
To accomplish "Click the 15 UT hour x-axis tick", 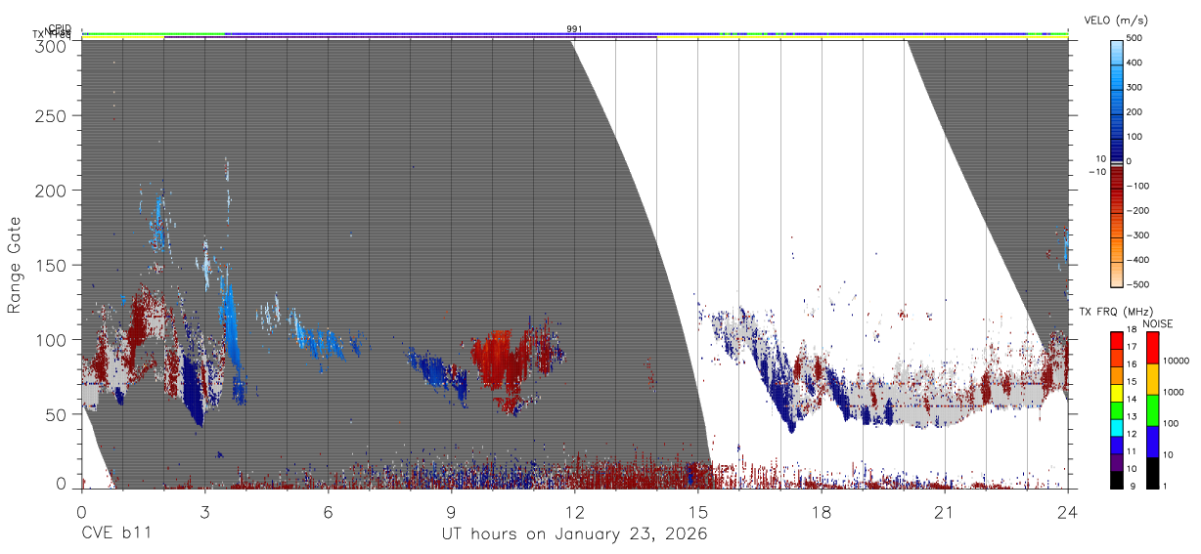I will point(697,511).
